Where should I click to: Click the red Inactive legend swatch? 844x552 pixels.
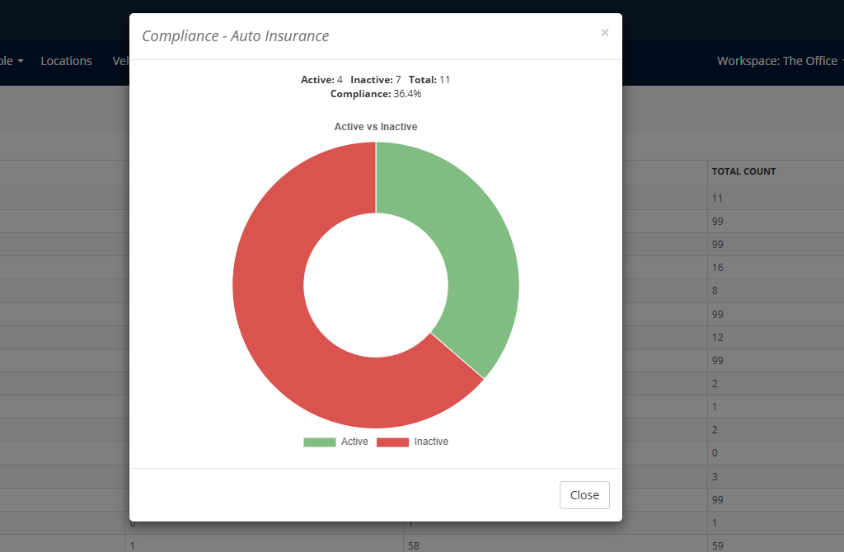click(392, 442)
